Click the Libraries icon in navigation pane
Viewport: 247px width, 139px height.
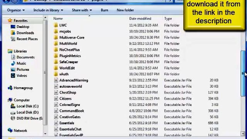coord(10,51)
